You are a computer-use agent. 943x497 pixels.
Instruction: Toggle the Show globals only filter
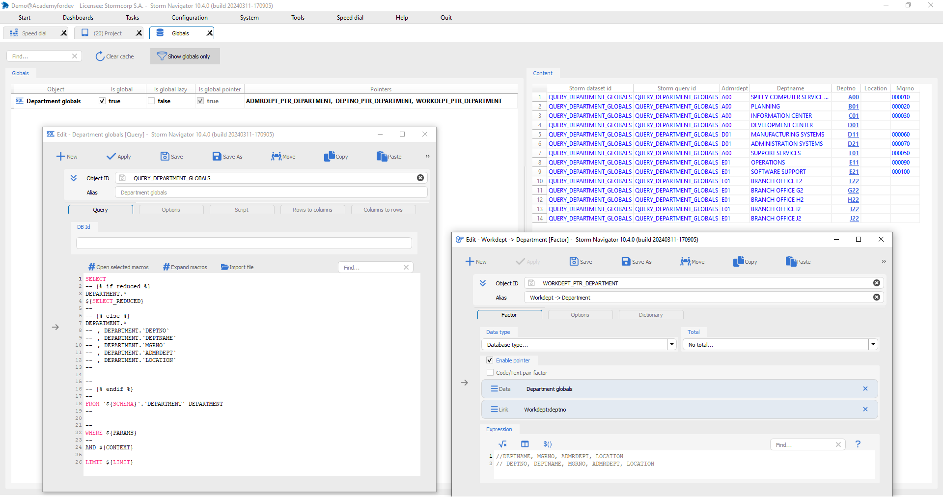[185, 56]
